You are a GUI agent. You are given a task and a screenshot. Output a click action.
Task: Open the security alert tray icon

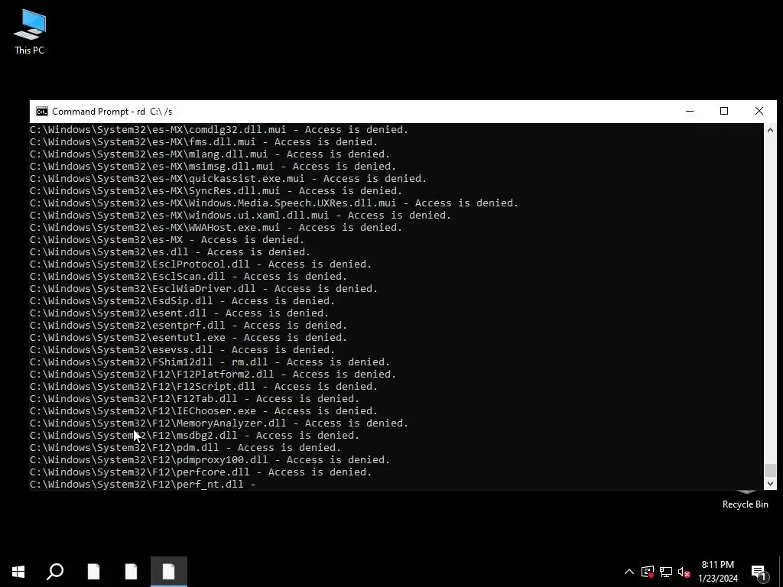[647, 572]
